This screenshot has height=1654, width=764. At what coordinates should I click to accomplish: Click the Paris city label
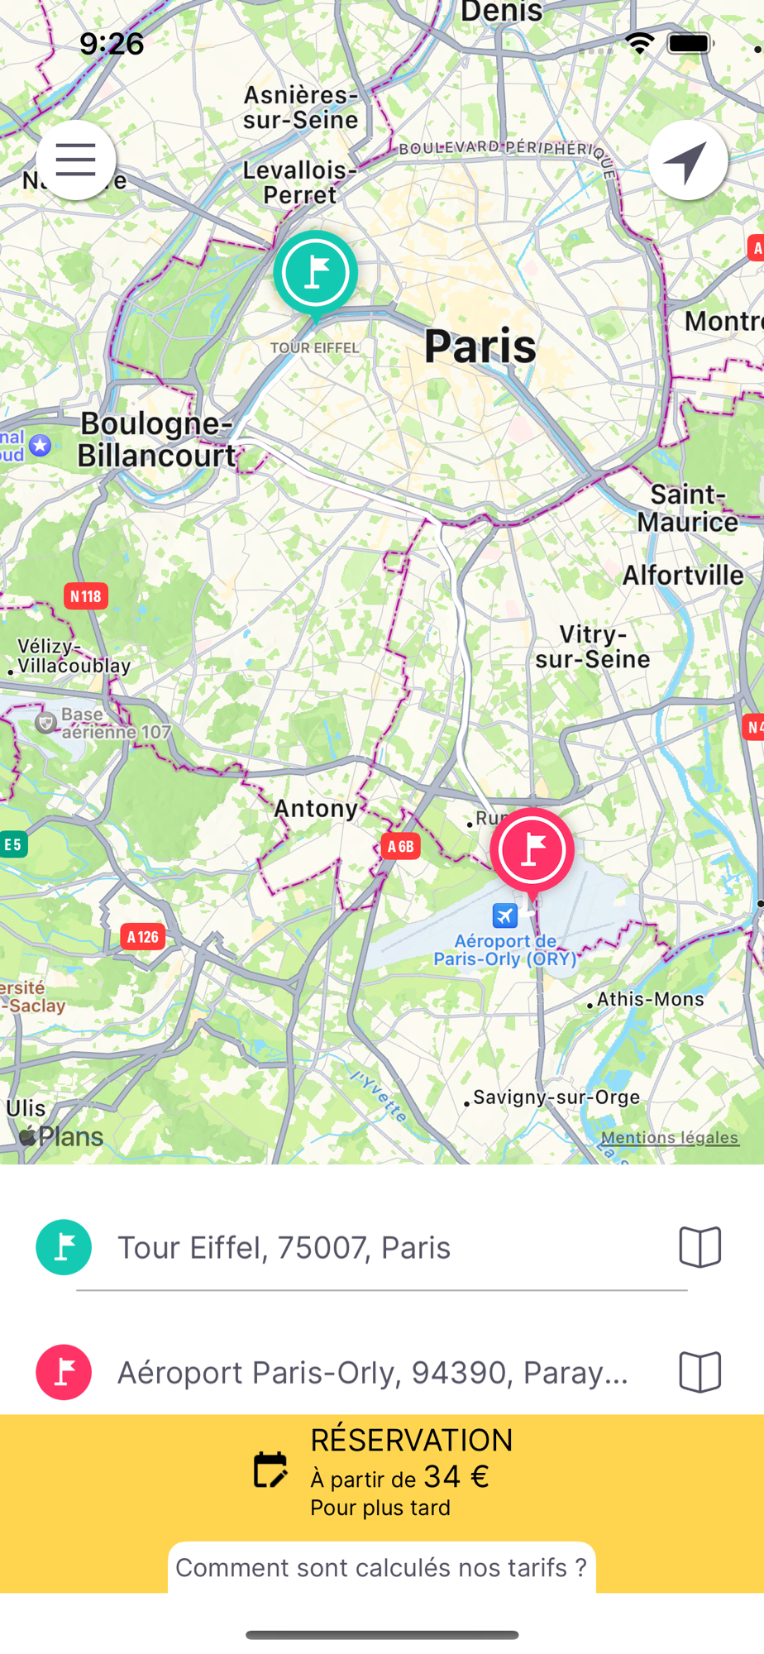point(480,346)
